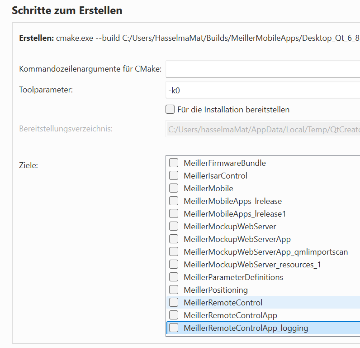Toggle MeillerMockupWebServerApp_qmlimportscan checkbox

click(174, 251)
